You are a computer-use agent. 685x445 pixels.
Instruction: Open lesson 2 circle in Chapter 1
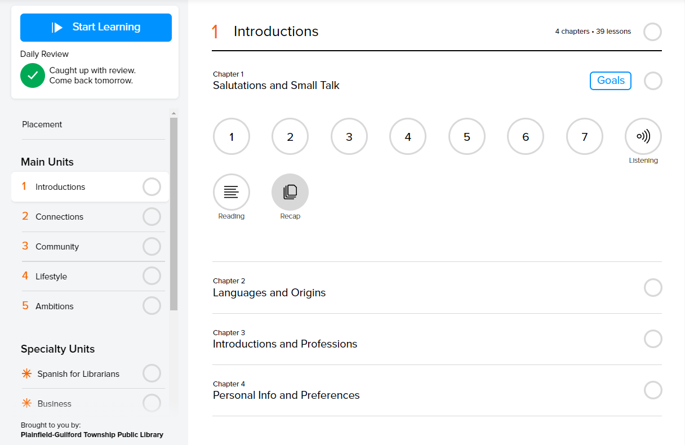pos(290,136)
